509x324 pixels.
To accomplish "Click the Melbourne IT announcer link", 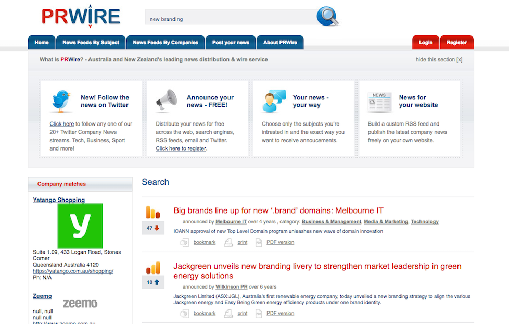I will (x=231, y=221).
